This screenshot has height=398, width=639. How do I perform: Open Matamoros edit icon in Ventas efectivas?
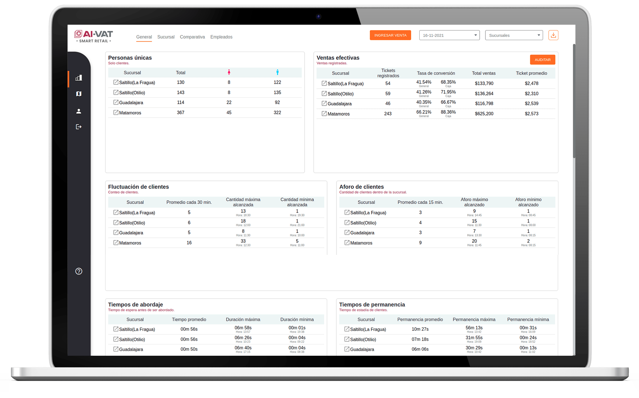click(x=324, y=114)
